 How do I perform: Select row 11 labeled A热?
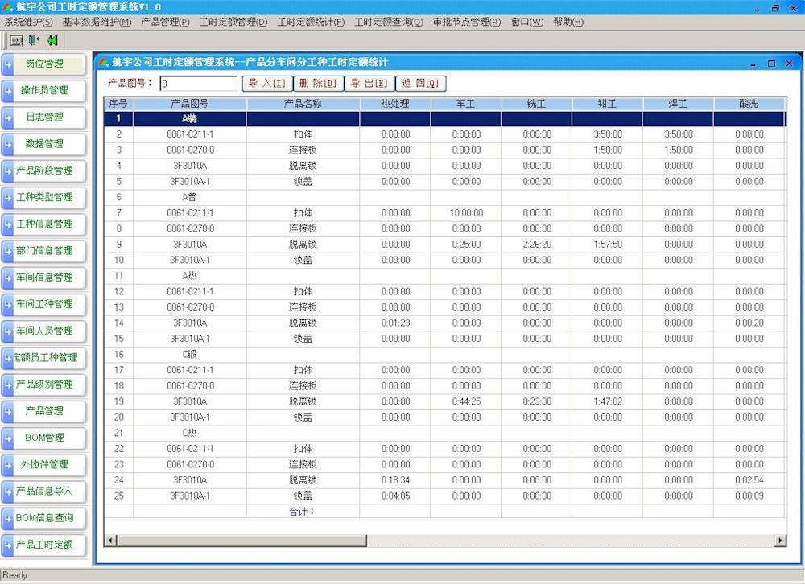click(x=444, y=276)
